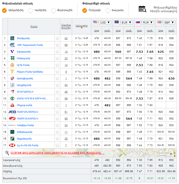This screenshot has height=184, width=179.
Task: Sort by Մասնաճյուղեր column header
Action: pos(66,26)
